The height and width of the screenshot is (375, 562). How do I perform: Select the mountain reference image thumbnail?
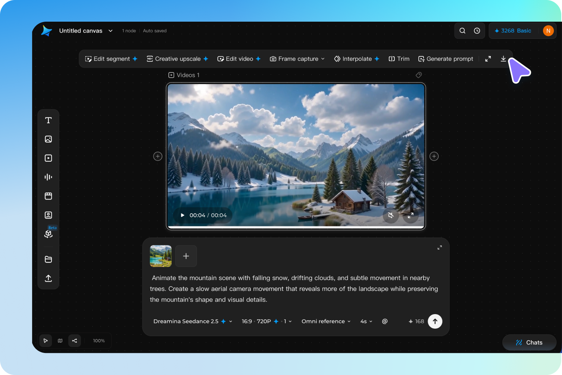point(161,256)
